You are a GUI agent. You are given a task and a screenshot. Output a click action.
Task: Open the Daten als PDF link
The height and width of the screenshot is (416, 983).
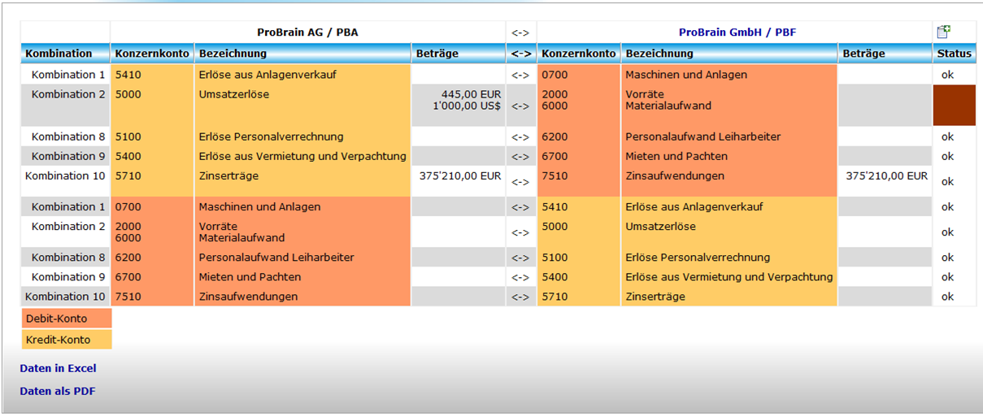(x=57, y=391)
